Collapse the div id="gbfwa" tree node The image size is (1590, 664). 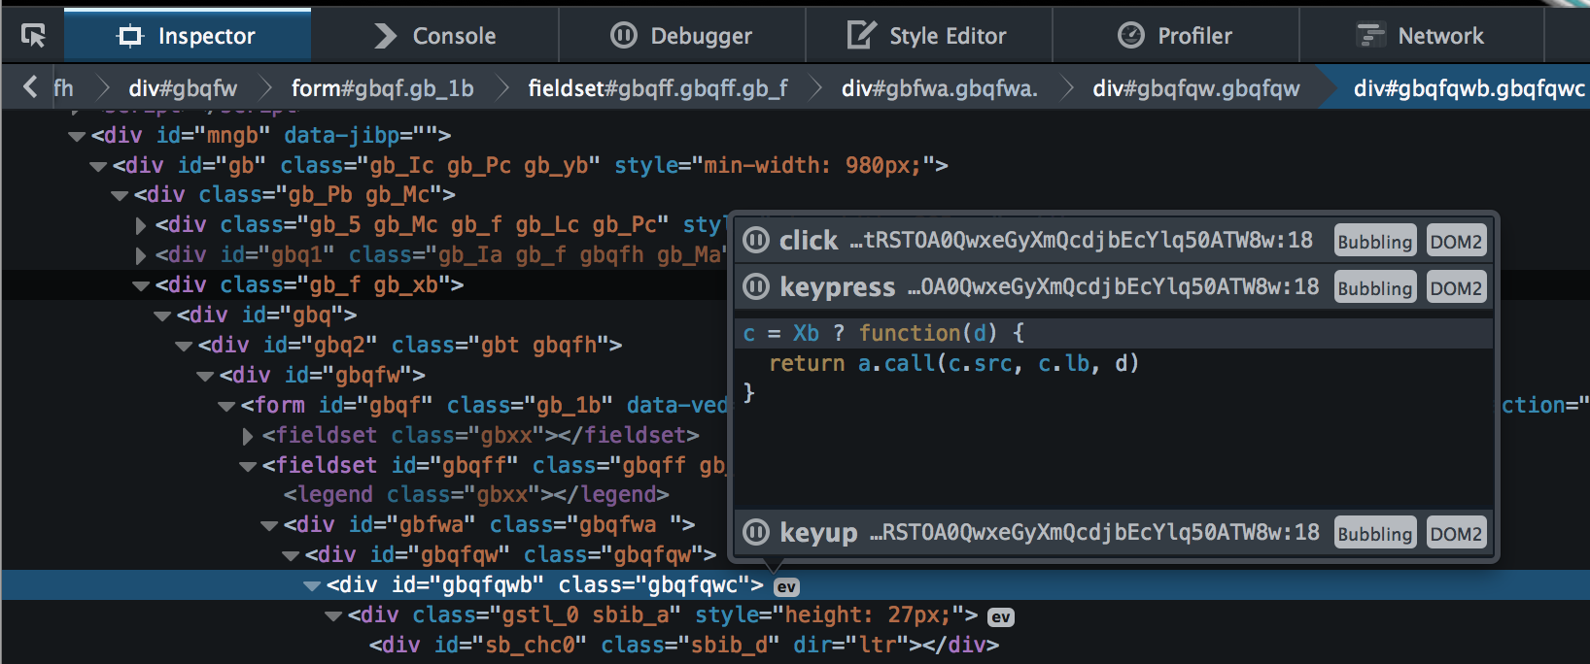coord(269,526)
